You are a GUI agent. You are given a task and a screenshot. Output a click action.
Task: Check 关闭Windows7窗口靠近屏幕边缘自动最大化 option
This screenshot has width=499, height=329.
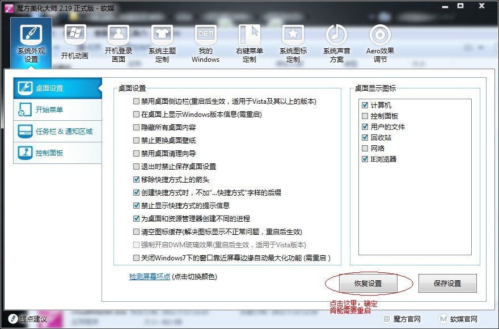point(136,258)
